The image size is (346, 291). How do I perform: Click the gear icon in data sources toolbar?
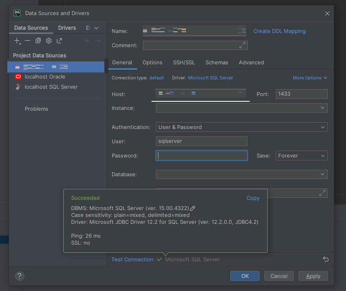(49, 41)
